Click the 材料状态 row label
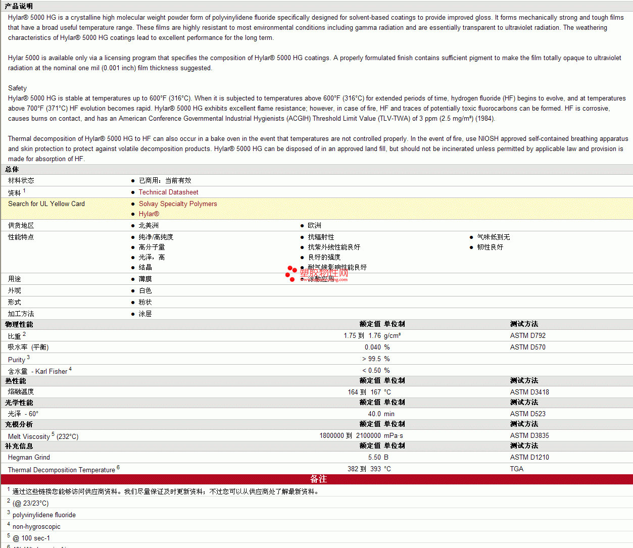 pos(21,180)
